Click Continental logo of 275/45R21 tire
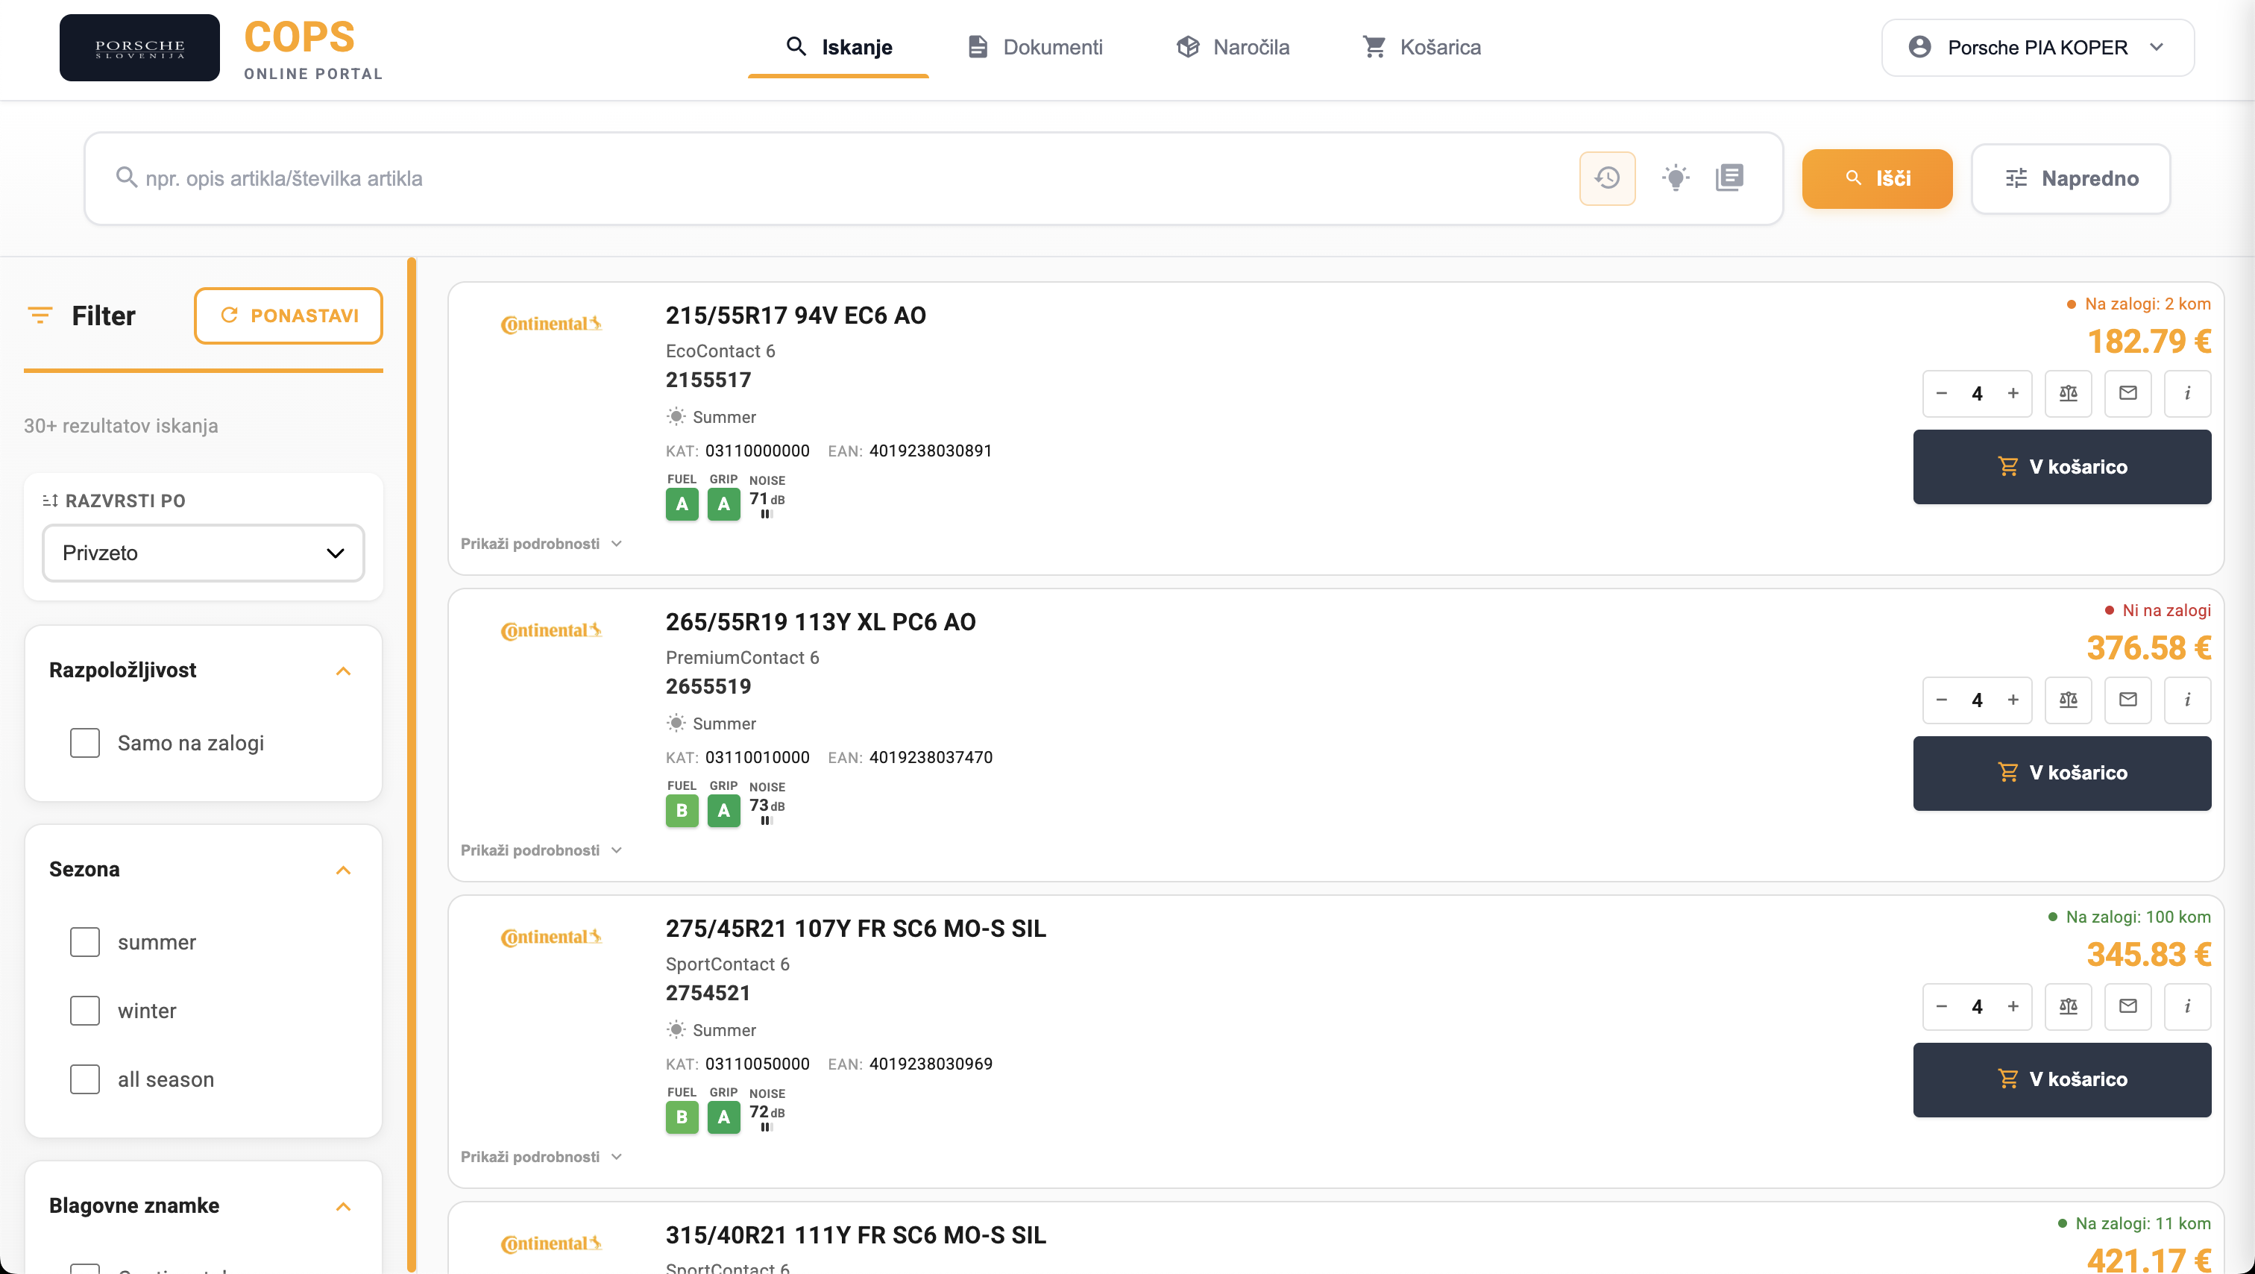Image resolution: width=2255 pixels, height=1274 pixels. tap(550, 937)
